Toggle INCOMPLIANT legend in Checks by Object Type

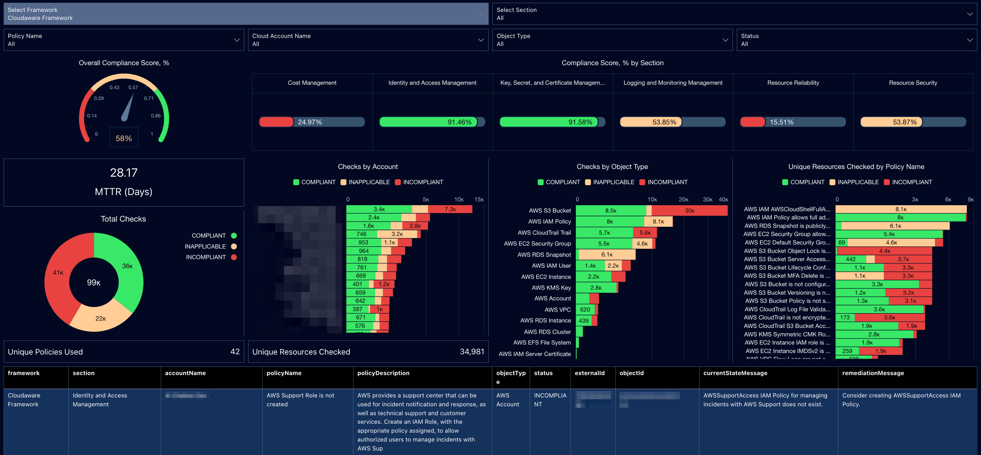[x=664, y=182]
